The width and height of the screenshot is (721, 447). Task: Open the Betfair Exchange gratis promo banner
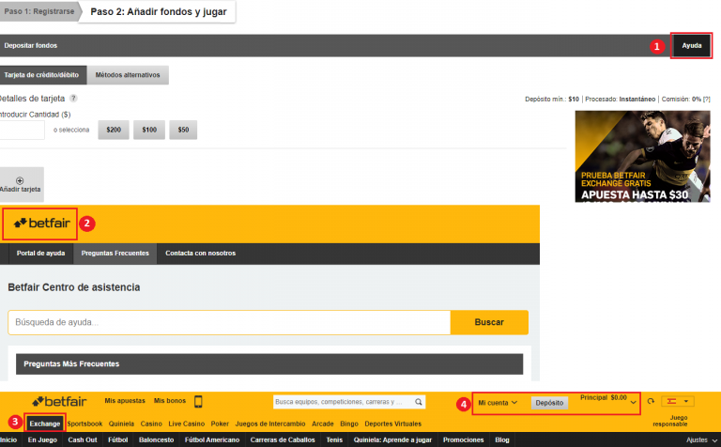(x=642, y=157)
